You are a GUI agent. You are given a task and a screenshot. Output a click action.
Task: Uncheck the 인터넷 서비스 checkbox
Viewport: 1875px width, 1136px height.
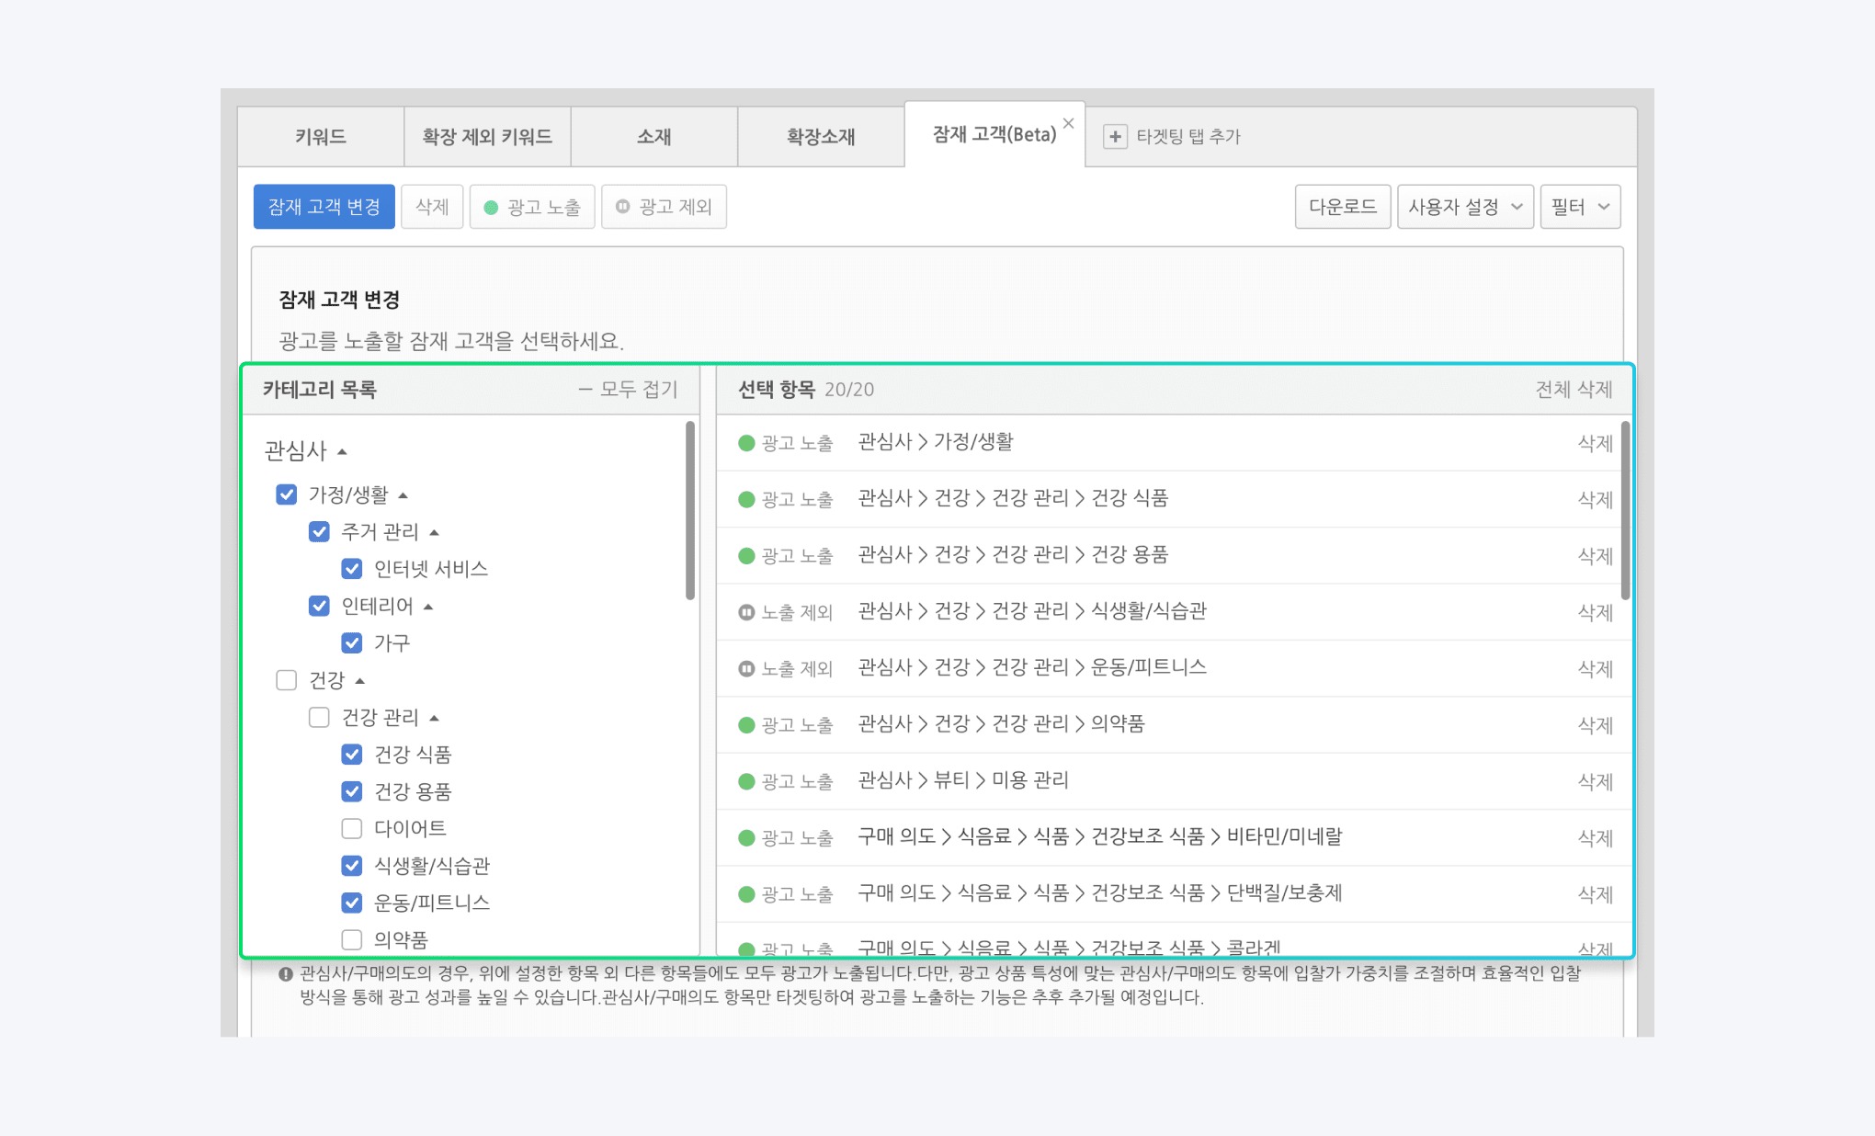[x=352, y=569]
